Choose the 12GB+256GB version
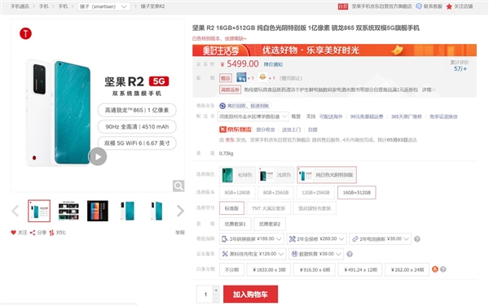Viewport: 489px width, 306px height. pyautogui.click(x=315, y=193)
